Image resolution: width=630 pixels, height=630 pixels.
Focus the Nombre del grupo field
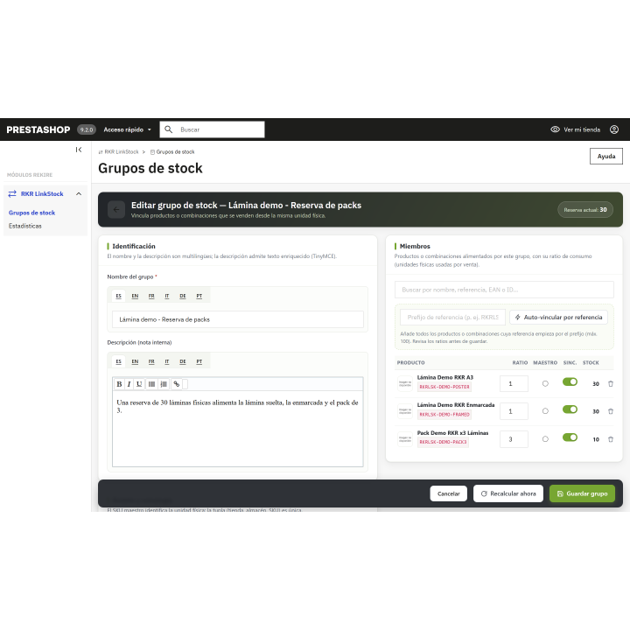pos(238,319)
